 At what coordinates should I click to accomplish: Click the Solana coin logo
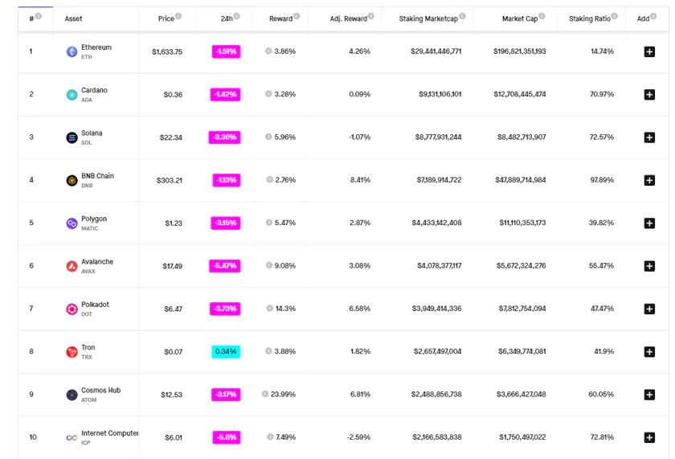72,137
